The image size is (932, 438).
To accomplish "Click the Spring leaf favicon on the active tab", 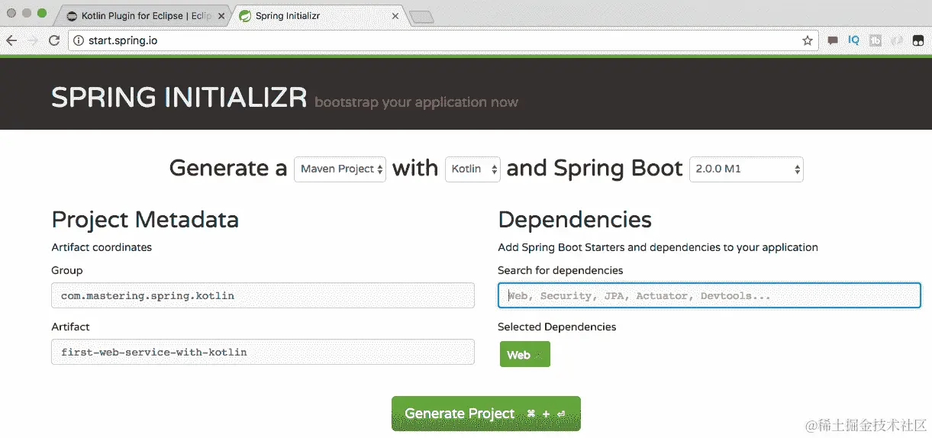I will [245, 15].
